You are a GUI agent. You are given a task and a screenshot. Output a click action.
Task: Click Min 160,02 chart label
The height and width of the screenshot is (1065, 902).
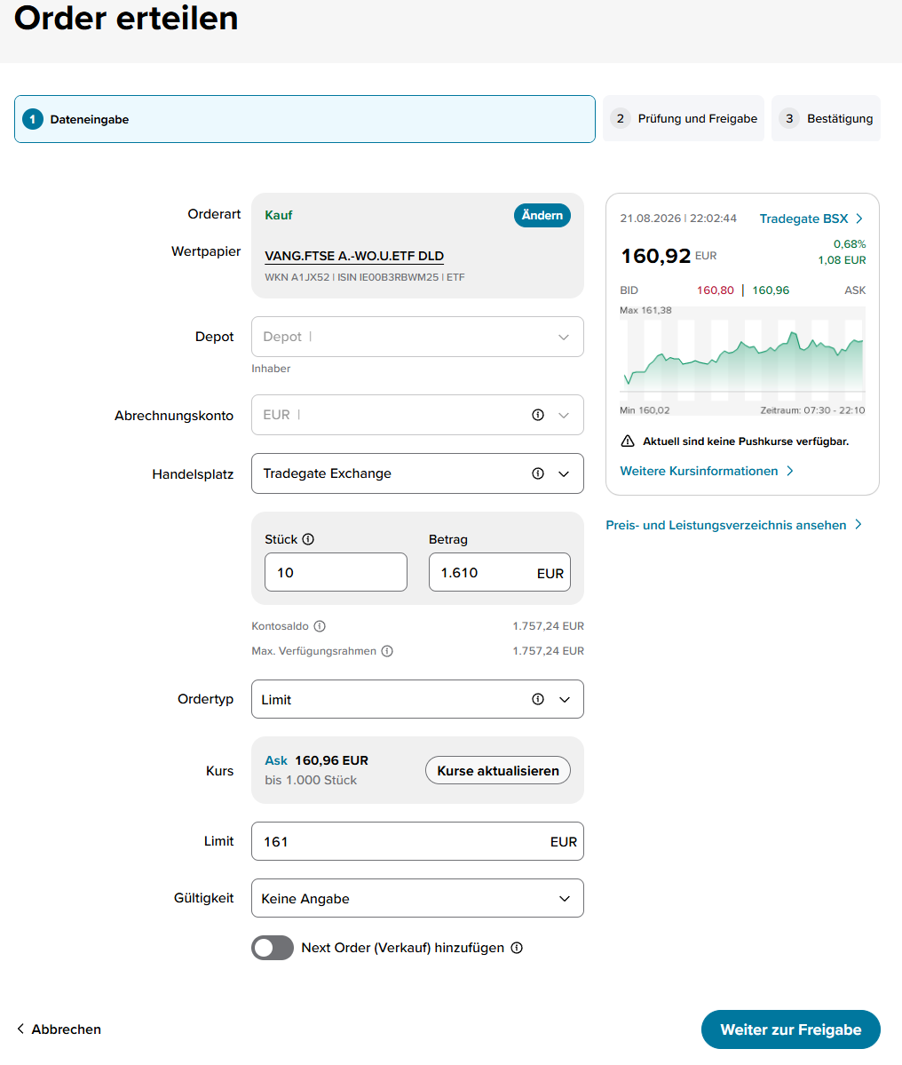tap(645, 410)
